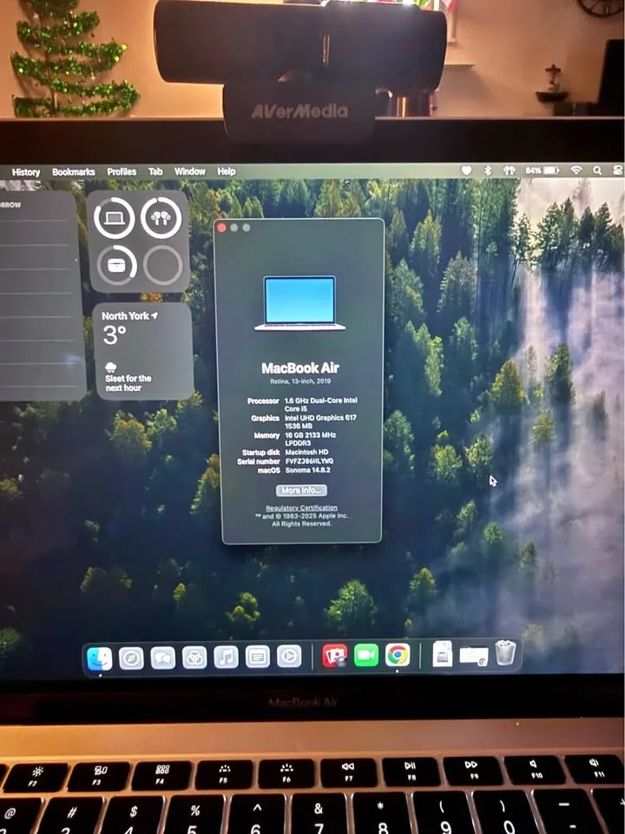
Task: Open Finder from the Dock
Action: [99, 659]
